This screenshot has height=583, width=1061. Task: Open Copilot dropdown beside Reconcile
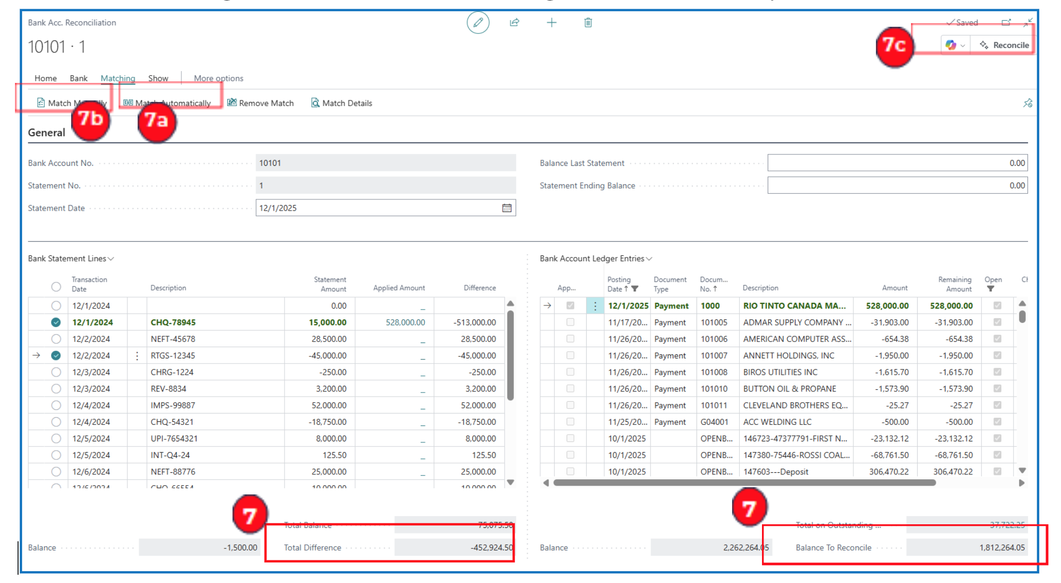pyautogui.click(x=955, y=45)
